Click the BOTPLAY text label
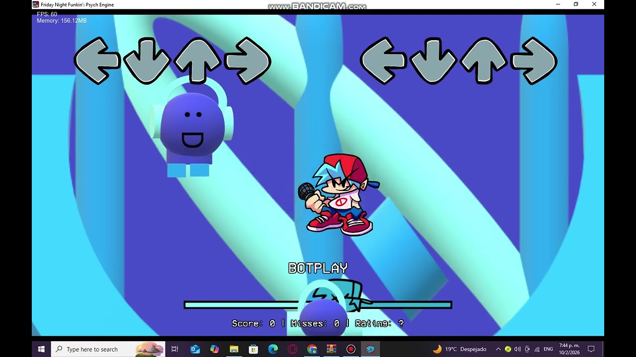 click(318, 268)
